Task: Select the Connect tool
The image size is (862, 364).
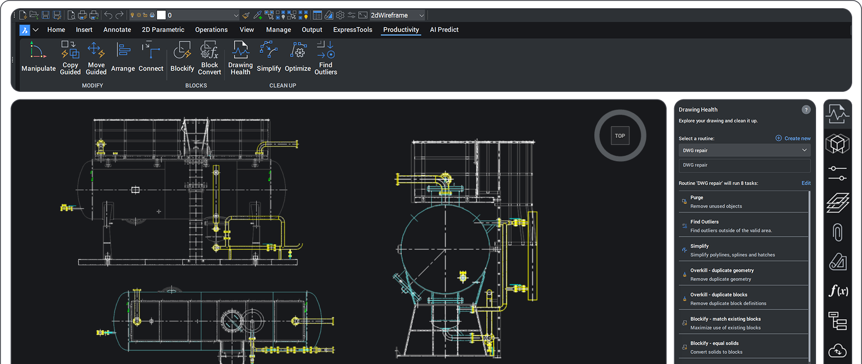Action: coord(151,57)
